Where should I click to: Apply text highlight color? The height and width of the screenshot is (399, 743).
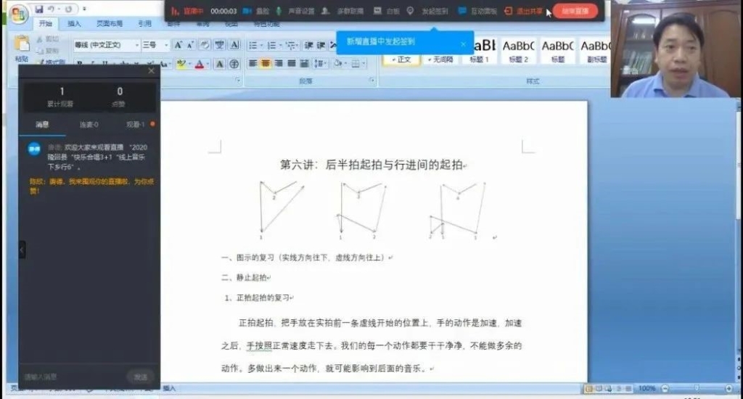(x=181, y=64)
